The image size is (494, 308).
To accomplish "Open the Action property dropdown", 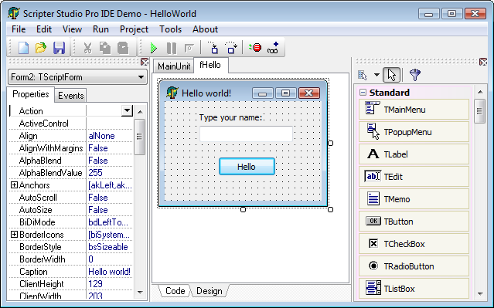I will tap(127, 110).
